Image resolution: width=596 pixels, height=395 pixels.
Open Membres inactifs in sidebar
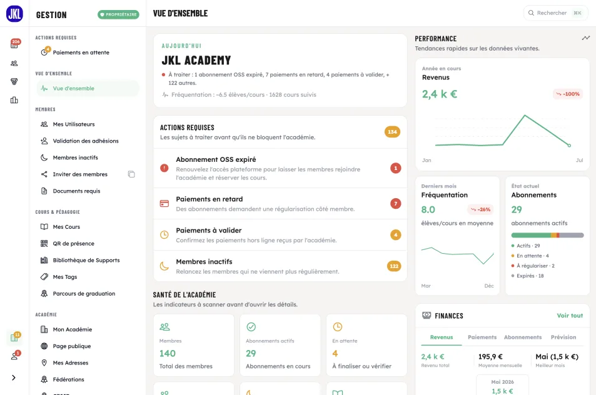click(x=88, y=157)
